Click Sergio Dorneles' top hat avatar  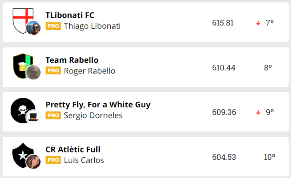pyautogui.click(x=33, y=117)
